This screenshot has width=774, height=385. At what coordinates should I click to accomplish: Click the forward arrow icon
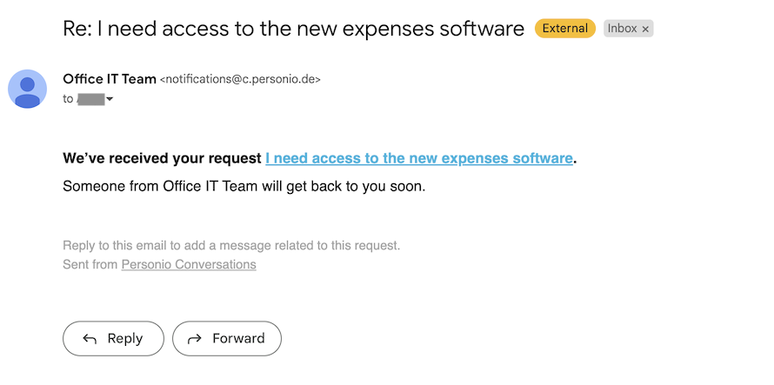click(195, 339)
